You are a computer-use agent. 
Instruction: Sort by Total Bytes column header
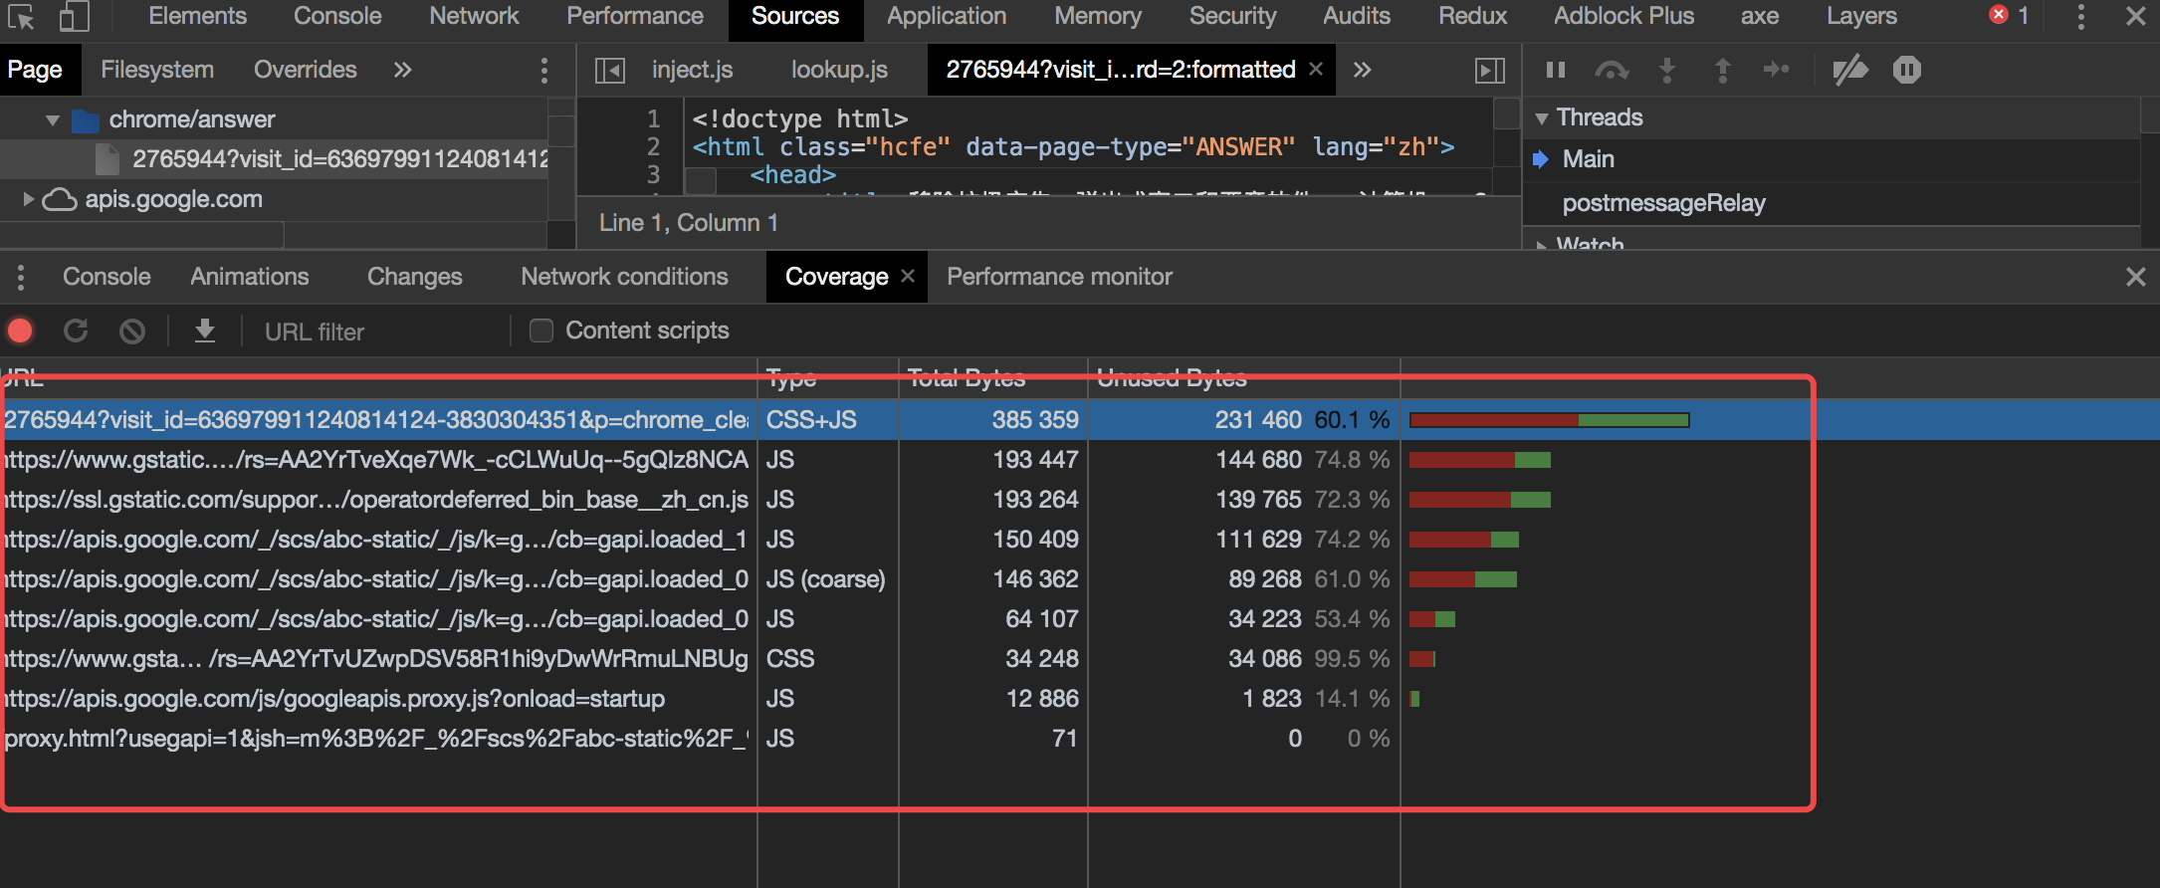point(992,378)
